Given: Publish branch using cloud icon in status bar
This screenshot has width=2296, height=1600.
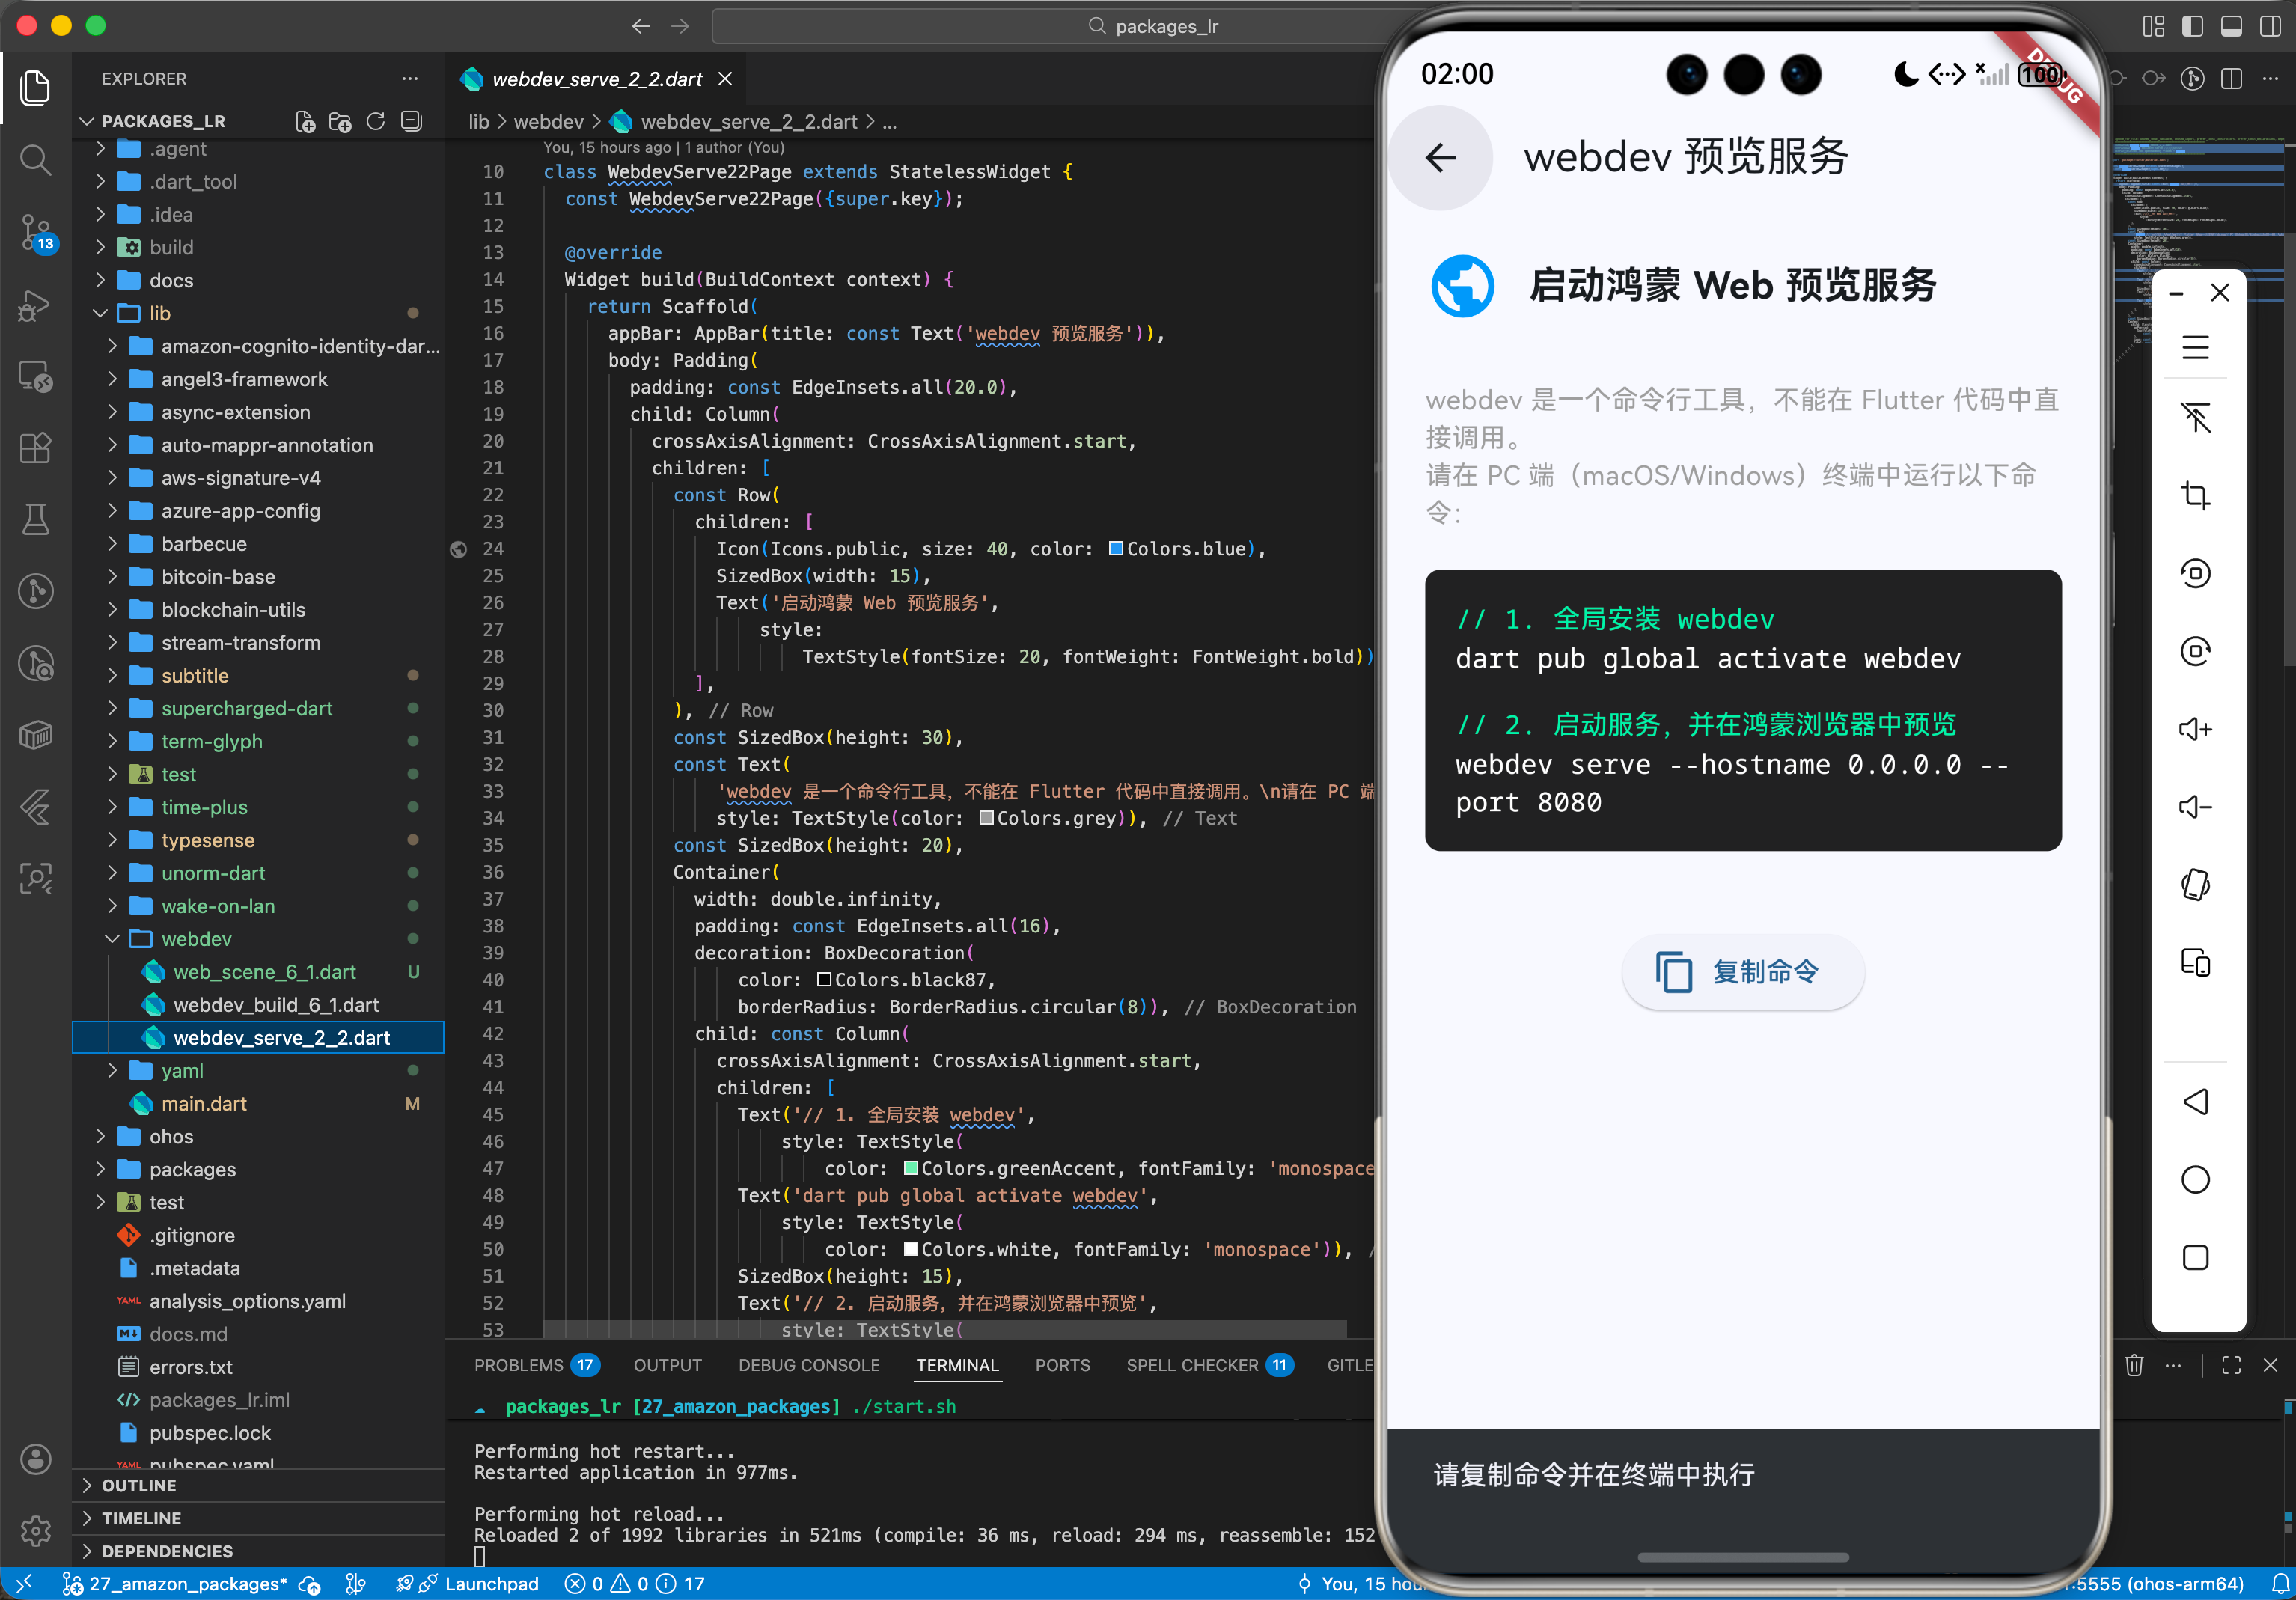Looking at the screenshot, I should click(310, 1584).
